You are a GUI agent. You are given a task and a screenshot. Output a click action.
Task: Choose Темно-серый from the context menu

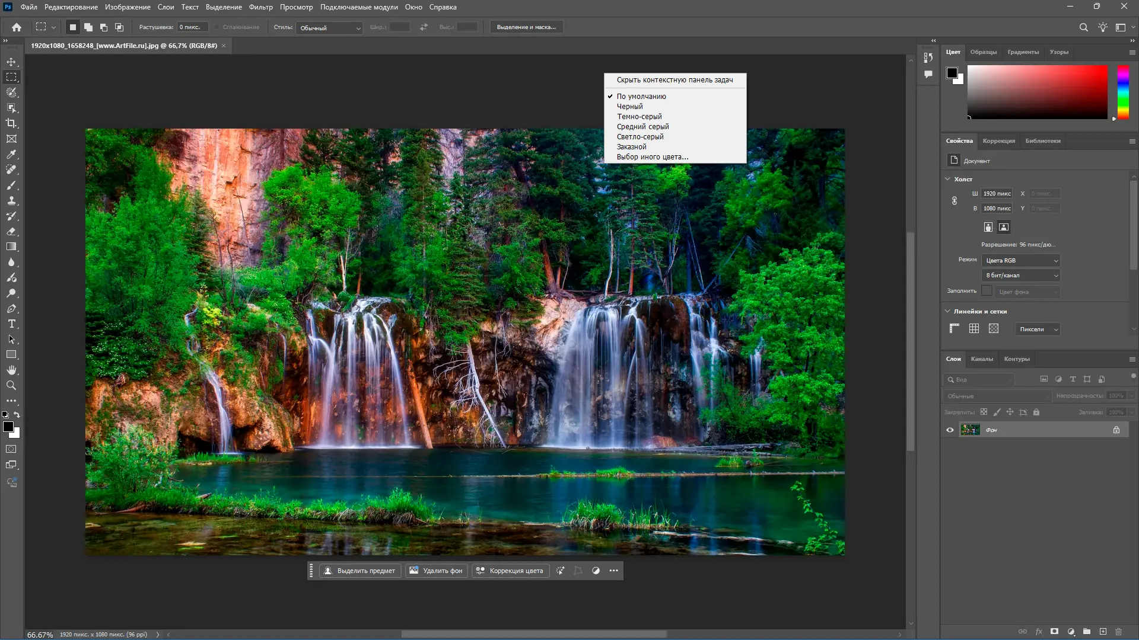639,117
